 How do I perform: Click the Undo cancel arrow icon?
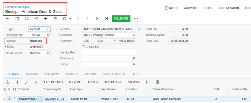36,19
